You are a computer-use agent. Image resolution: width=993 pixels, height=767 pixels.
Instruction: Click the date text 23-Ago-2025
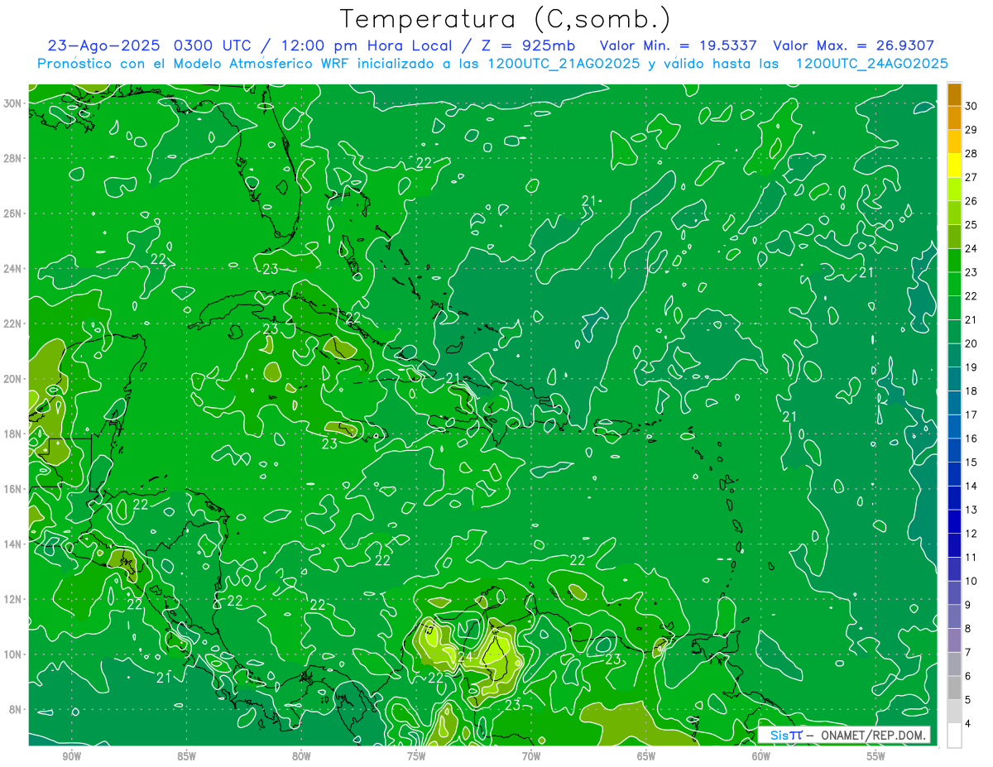tap(103, 46)
